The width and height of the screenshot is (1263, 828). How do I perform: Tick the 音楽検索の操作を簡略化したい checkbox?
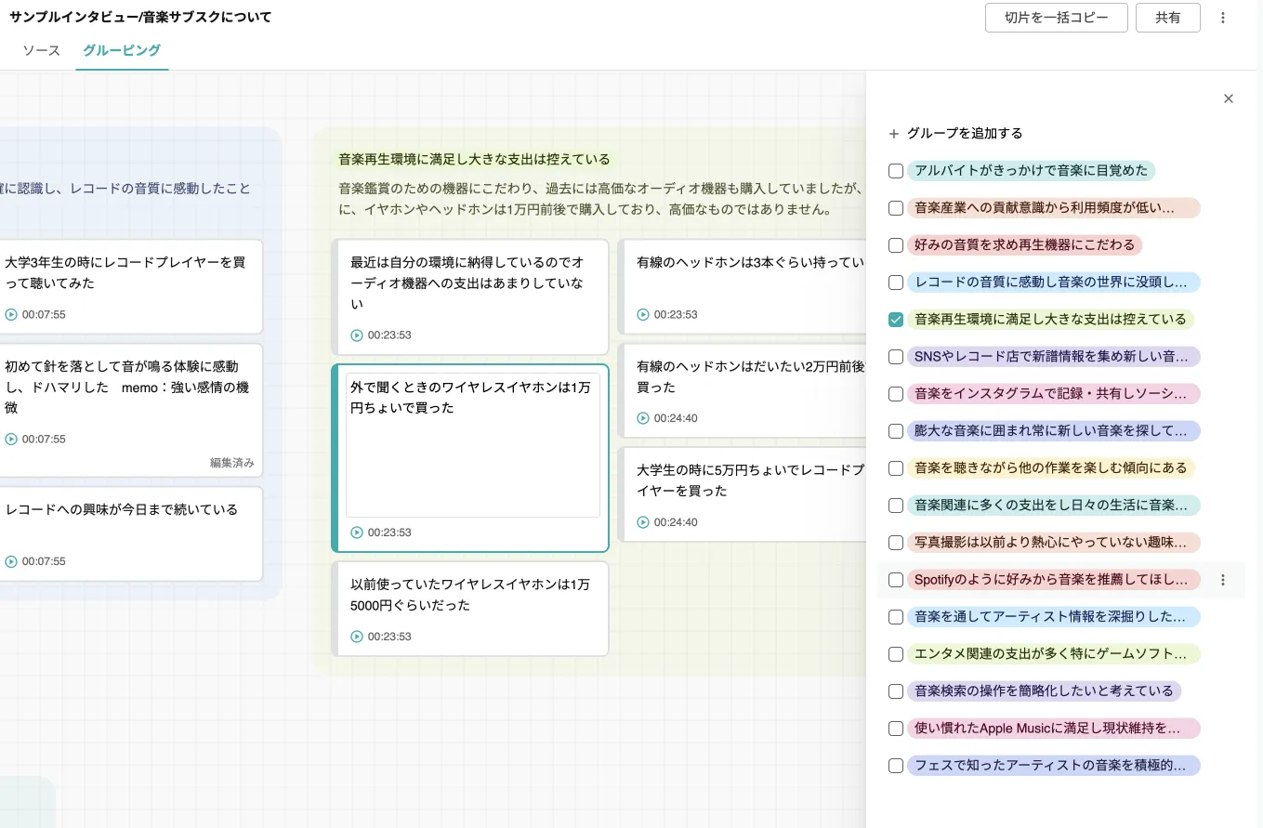896,691
